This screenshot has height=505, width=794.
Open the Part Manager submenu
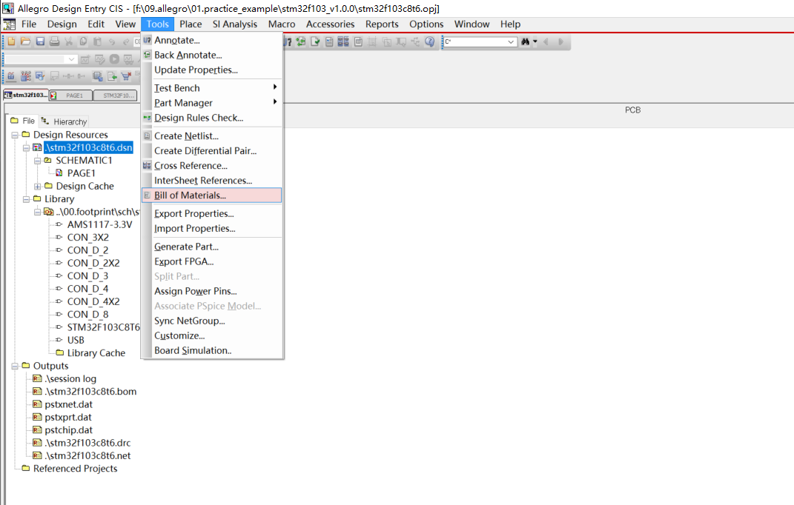click(x=212, y=103)
